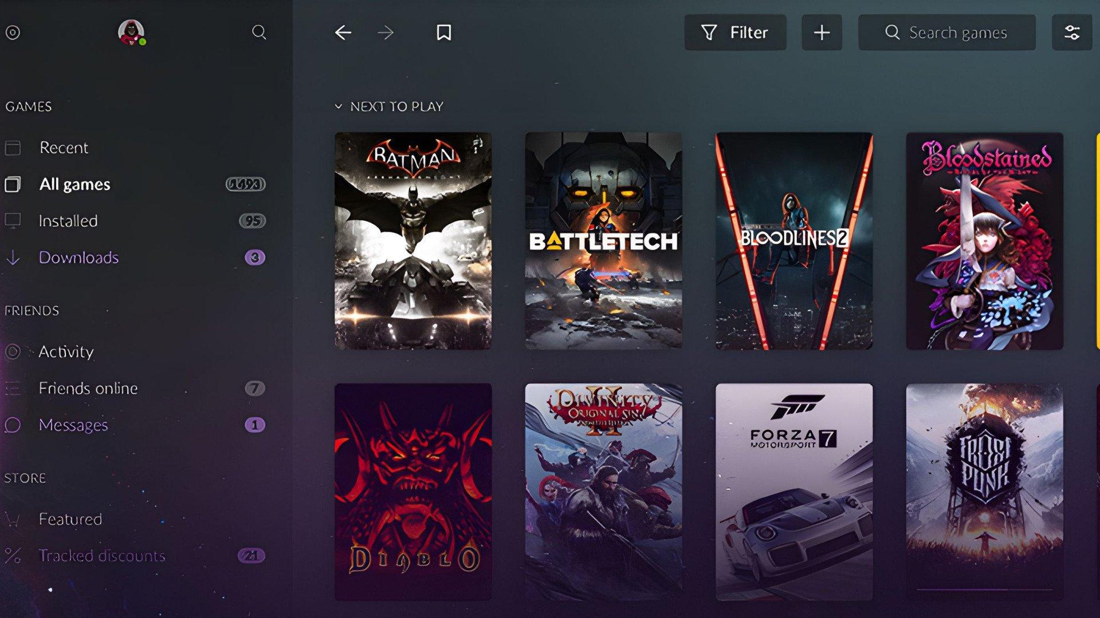This screenshot has height=618, width=1100.
Task: Open the Frostpunk game cover
Action: [984, 492]
